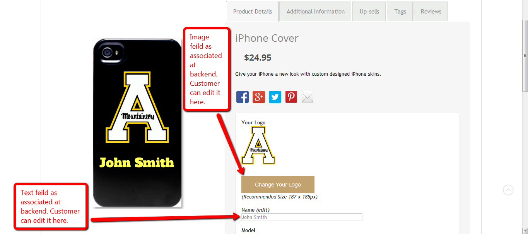The width and height of the screenshot is (528, 234).
Task: Switch to Additional Information tab
Action: pos(315,12)
